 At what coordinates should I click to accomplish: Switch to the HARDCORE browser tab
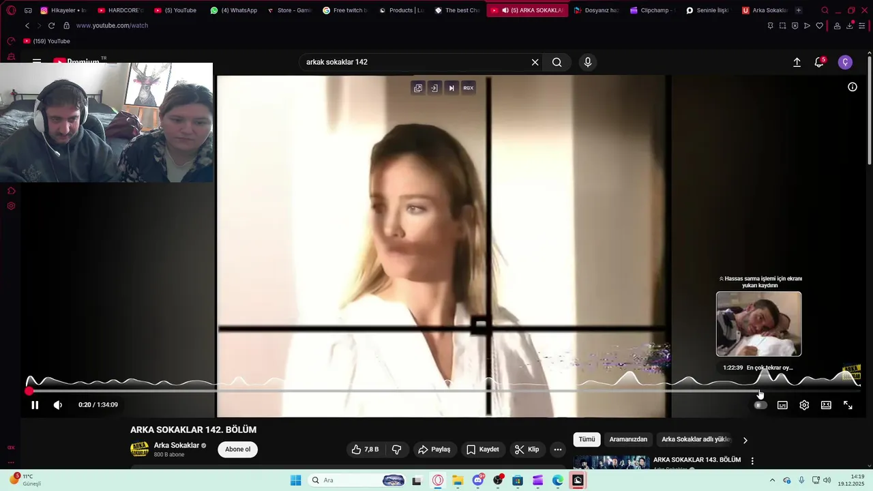(x=120, y=10)
